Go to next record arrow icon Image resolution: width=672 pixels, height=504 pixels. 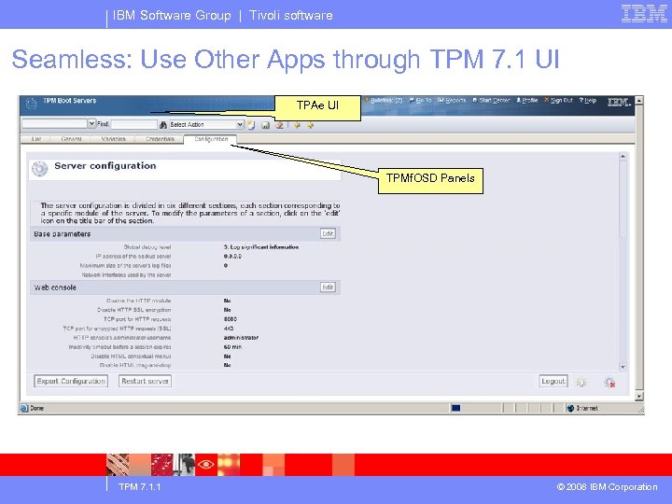coord(310,125)
